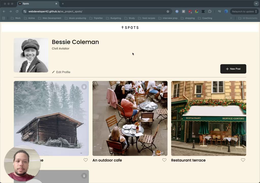Expand hidden bookmarks chevron

[231, 18]
